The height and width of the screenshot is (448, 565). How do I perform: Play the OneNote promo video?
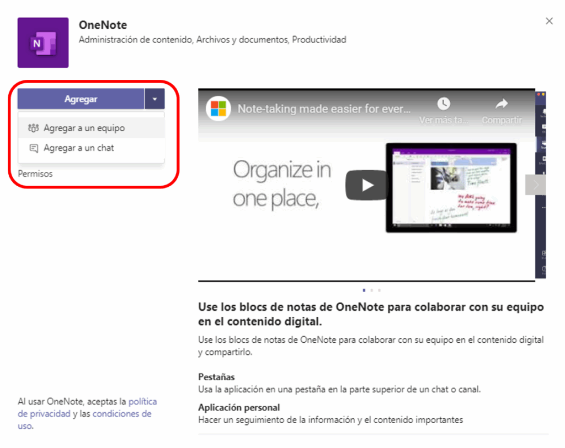367,185
